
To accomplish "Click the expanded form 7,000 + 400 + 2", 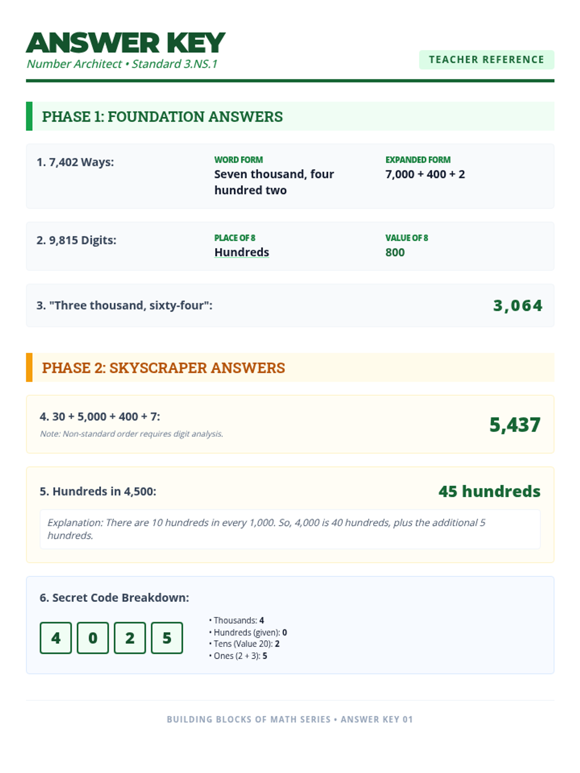I will coord(425,174).
